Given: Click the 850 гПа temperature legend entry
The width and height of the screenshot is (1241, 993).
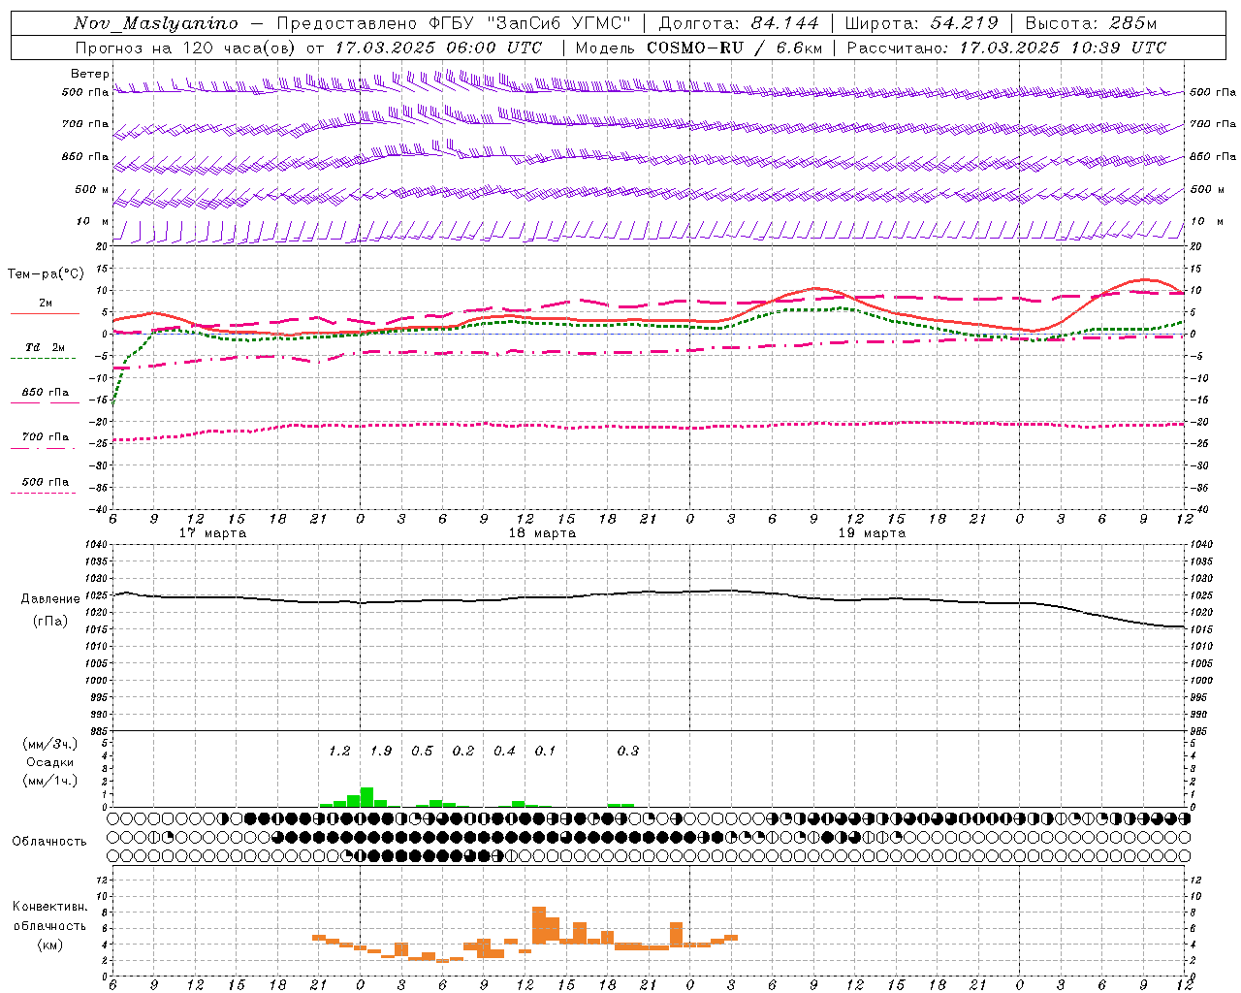Looking at the screenshot, I should pyautogui.click(x=46, y=393).
